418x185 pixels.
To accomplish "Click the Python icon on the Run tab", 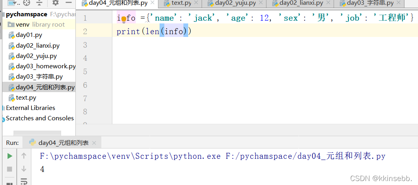I will (x=33, y=143).
